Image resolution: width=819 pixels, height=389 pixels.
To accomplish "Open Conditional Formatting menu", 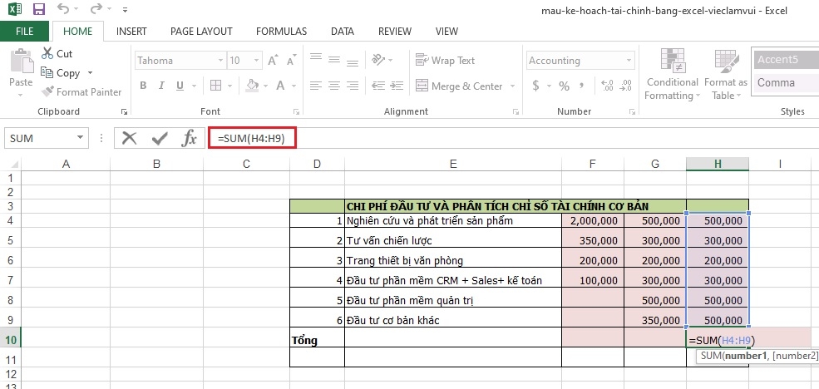I will pyautogui.click(x=672, y=75).
